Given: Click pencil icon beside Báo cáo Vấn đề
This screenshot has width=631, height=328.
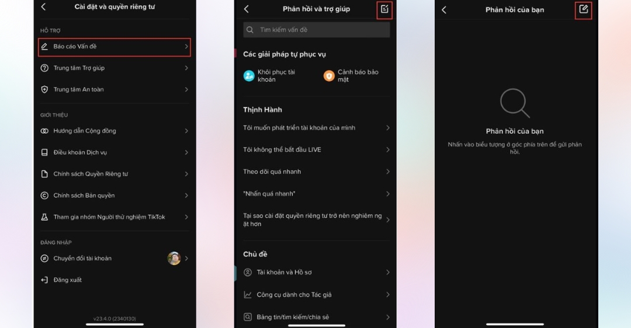Looking at the screenshot, I should click(44, 47).
